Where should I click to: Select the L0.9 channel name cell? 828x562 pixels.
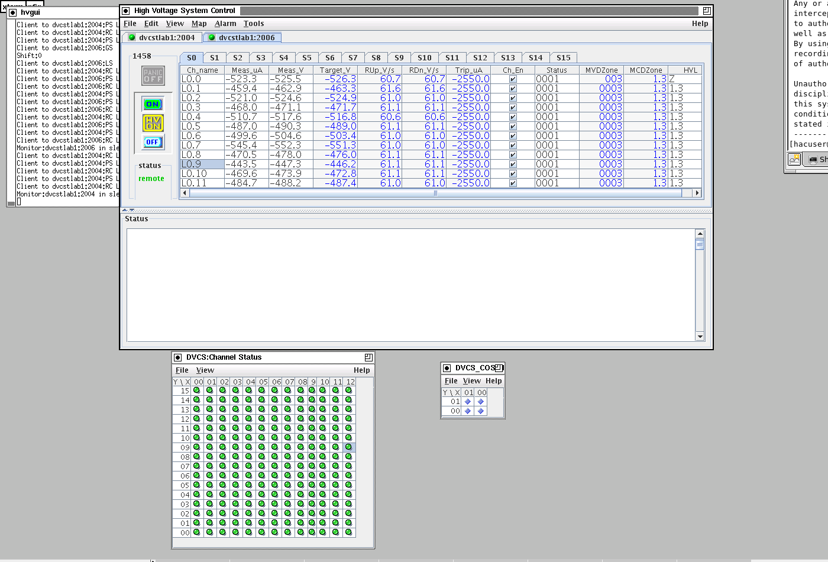click(202, 164)
